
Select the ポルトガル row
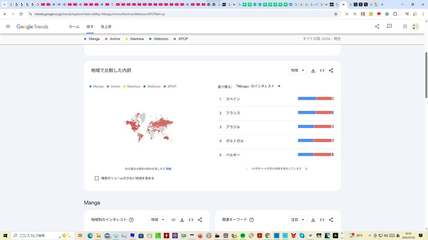point(276,141)
